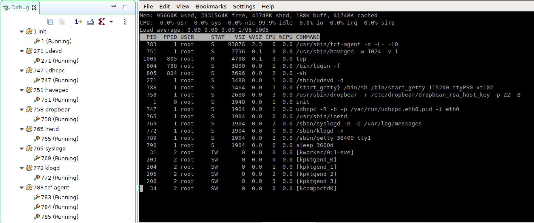The width and height of the screenshot is (534, 223).
Task: Collapse the 751 haveged process node
Action: (x=22, y=90)
